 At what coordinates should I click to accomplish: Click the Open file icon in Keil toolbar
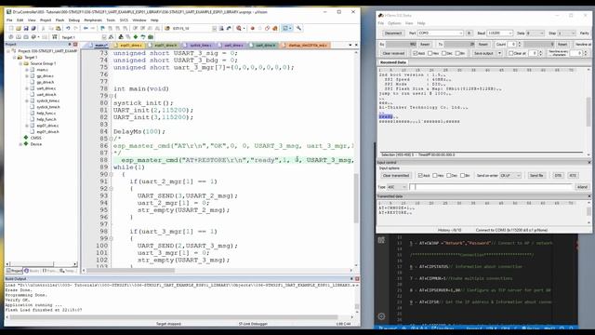tap(18, 28)
